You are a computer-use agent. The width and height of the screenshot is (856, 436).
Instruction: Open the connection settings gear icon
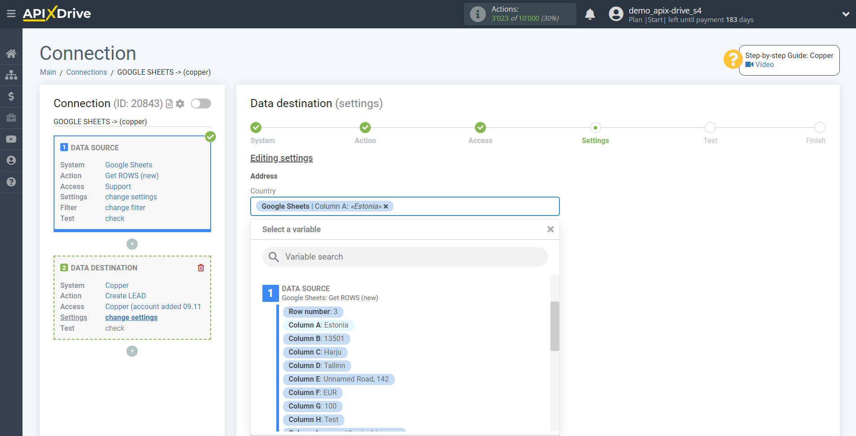(x=180, y=104)
